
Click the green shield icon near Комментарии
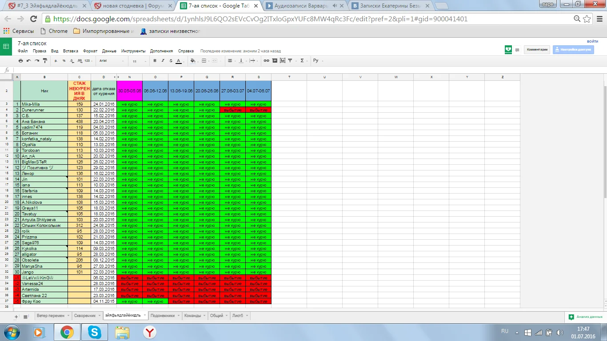point(509,50)
